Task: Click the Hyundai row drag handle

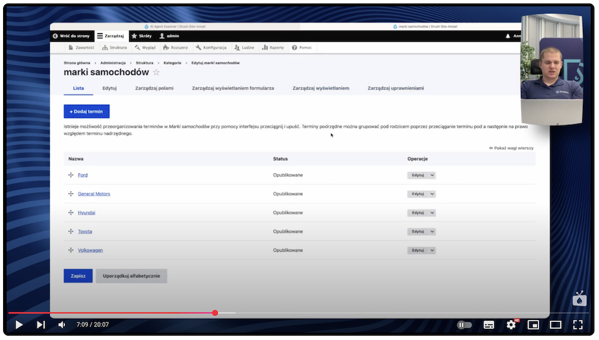Action: [71, 212]
